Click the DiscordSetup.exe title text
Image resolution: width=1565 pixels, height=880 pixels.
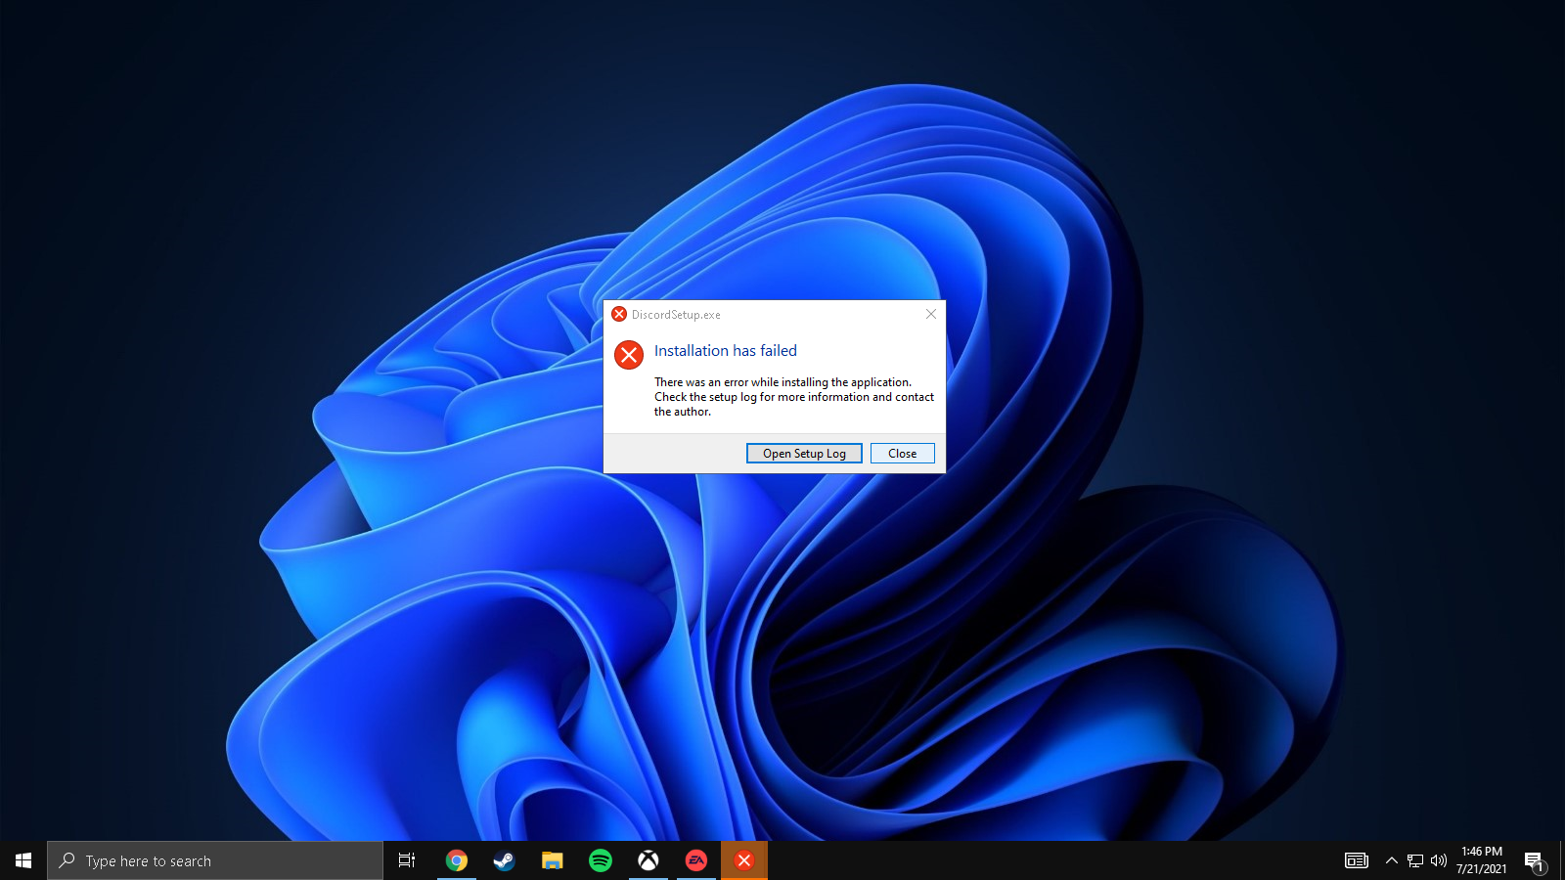[x=676, y=315]
